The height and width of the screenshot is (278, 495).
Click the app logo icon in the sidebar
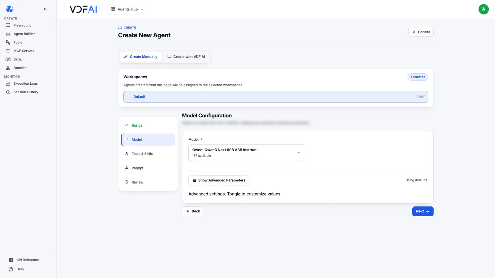pos(10,9)
